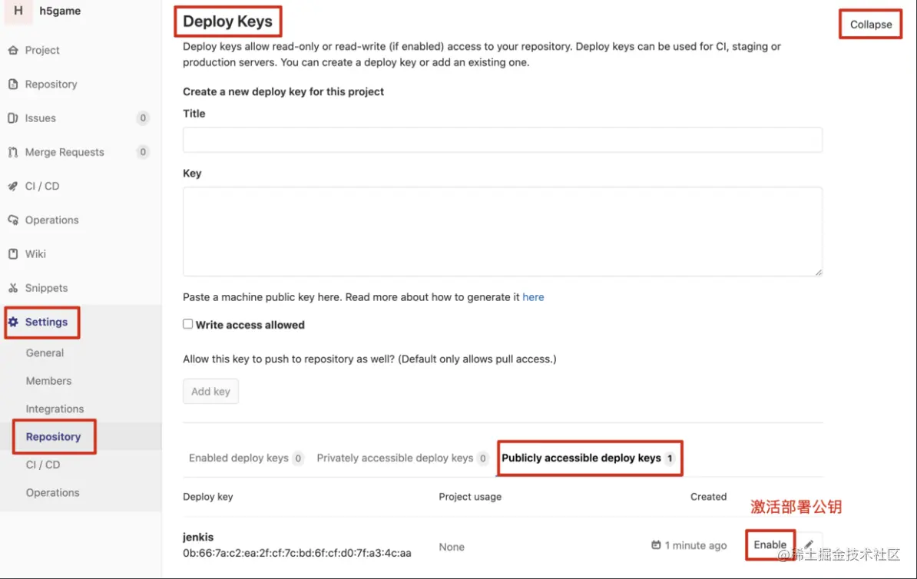Click the Snippets scissors icon

pos(12,288)
